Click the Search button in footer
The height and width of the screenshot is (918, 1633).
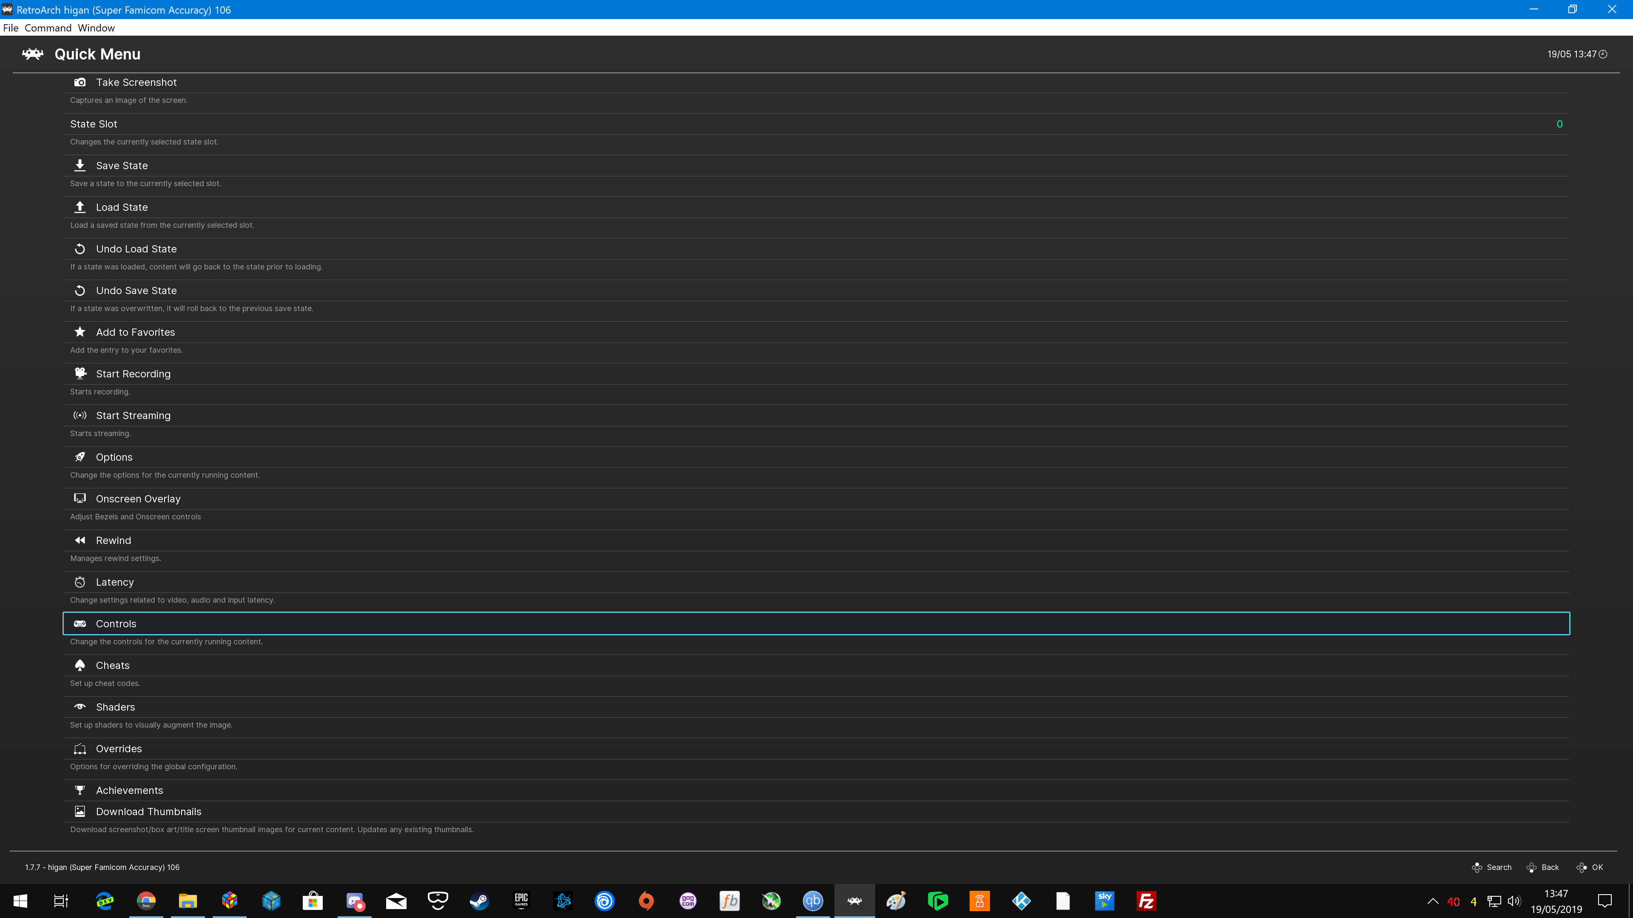click(x=1491, y=867)
